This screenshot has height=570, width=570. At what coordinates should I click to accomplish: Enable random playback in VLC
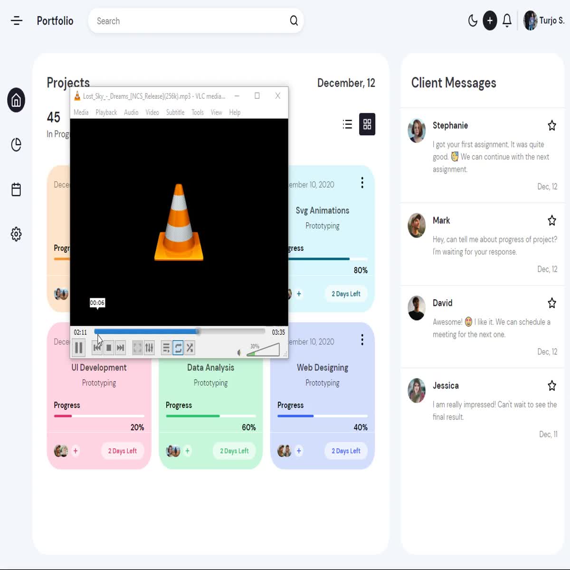point(190,348)
